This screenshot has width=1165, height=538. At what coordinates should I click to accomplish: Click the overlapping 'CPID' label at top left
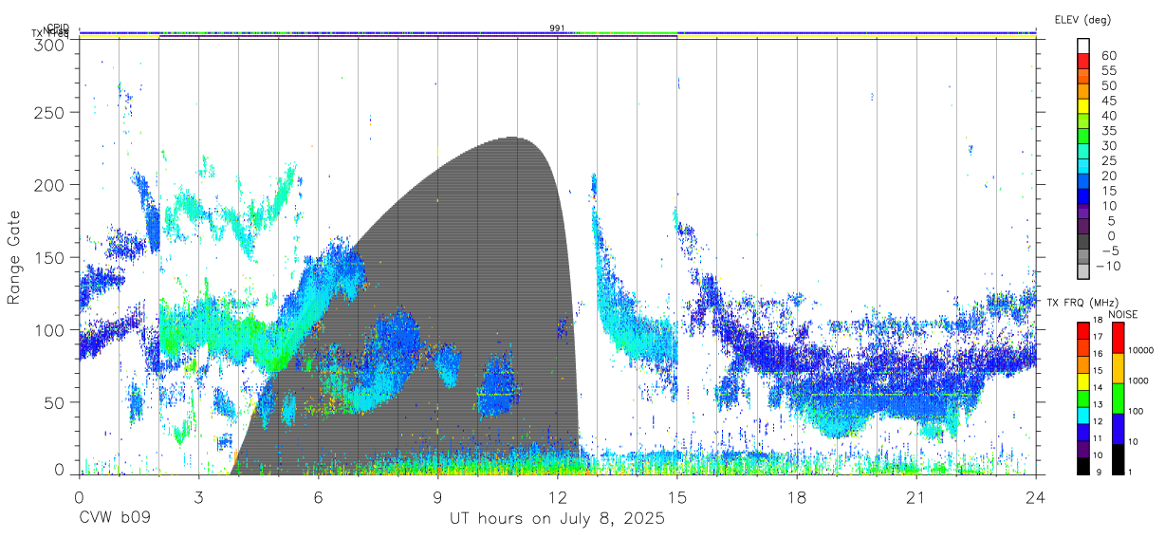[59, 28]
